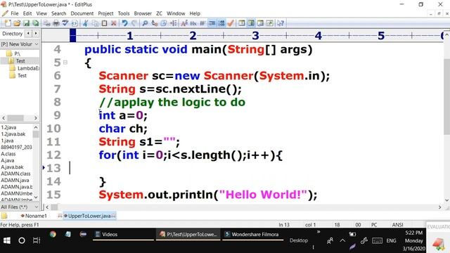
Task: Paste using the clipboard toolbar icon
Action: [105, 23]
